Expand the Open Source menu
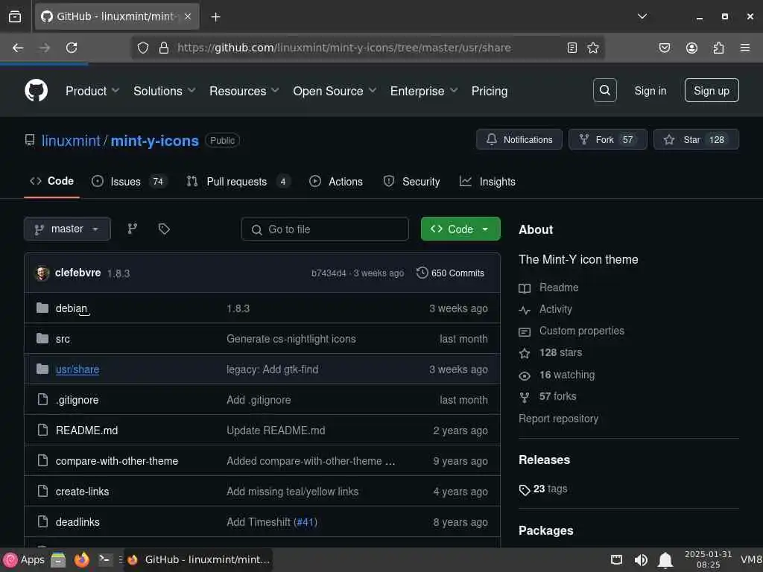The image size is (763, 572). coord(335,91)
